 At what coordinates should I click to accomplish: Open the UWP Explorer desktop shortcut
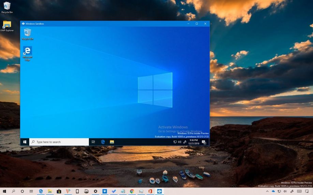[x=7, y=25]
